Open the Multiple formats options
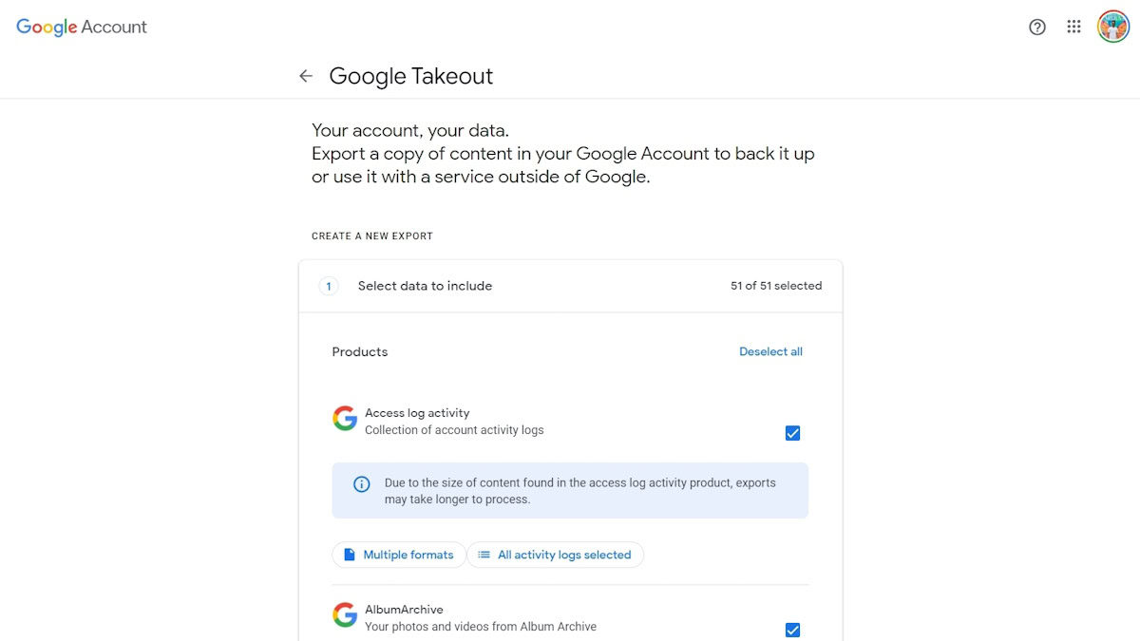The height and width of the screenshot is (641, 1140). tap(399, 555)
